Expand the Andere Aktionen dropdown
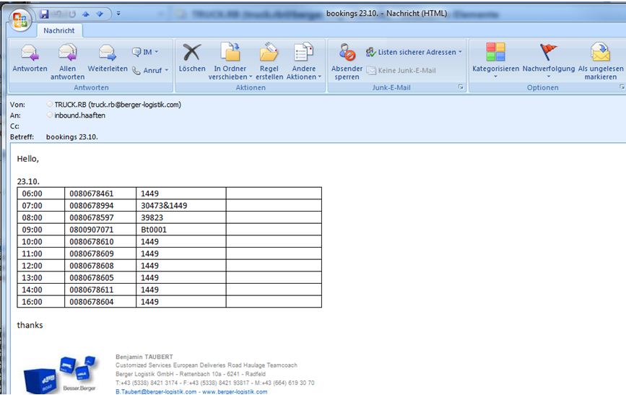626x395 pixels. (304, 61)
